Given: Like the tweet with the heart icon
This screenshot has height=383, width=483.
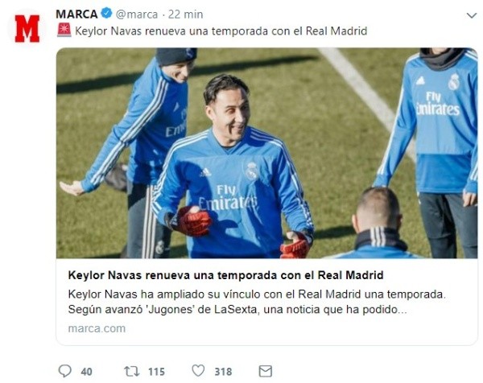Looking at the screenshot, I should click(x=198, y=370).
